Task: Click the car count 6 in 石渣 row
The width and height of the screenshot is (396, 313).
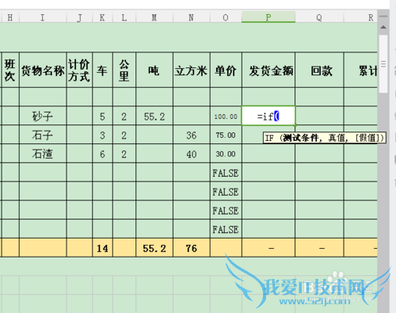Action: (102, 154)
